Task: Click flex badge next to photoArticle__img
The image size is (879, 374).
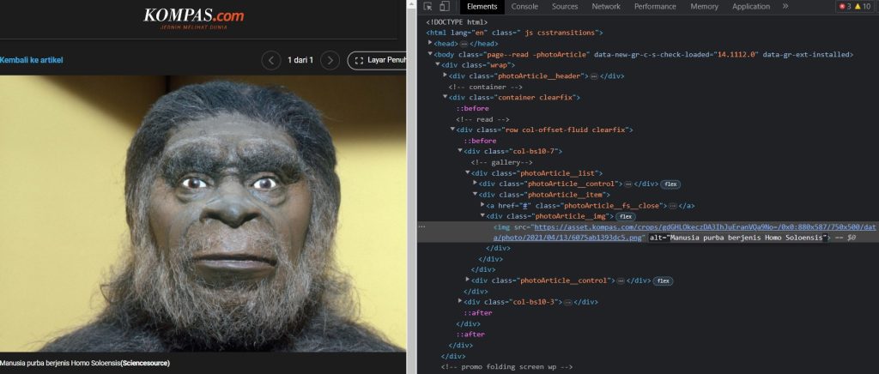Action: point(625,217)
